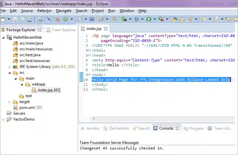Select the src/test/java folder
This screenshot has height=155, width=238.
pyautogui.click(x=27, y=55)
